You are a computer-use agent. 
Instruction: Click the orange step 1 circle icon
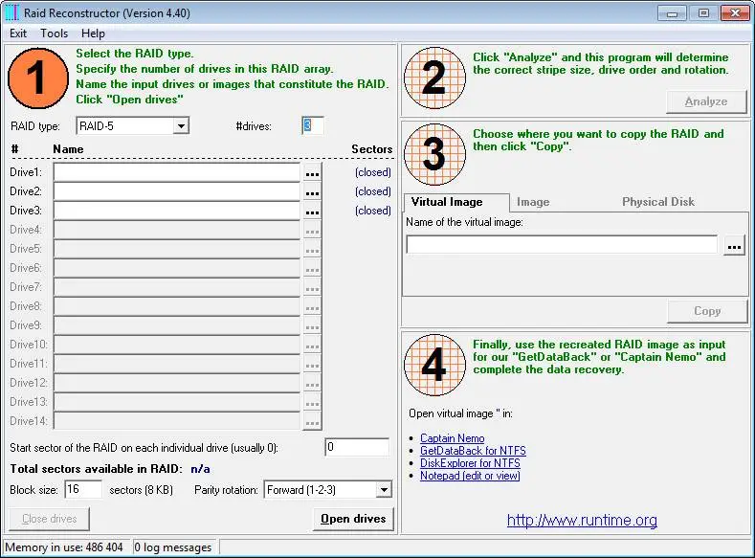(x=38, y=78)
